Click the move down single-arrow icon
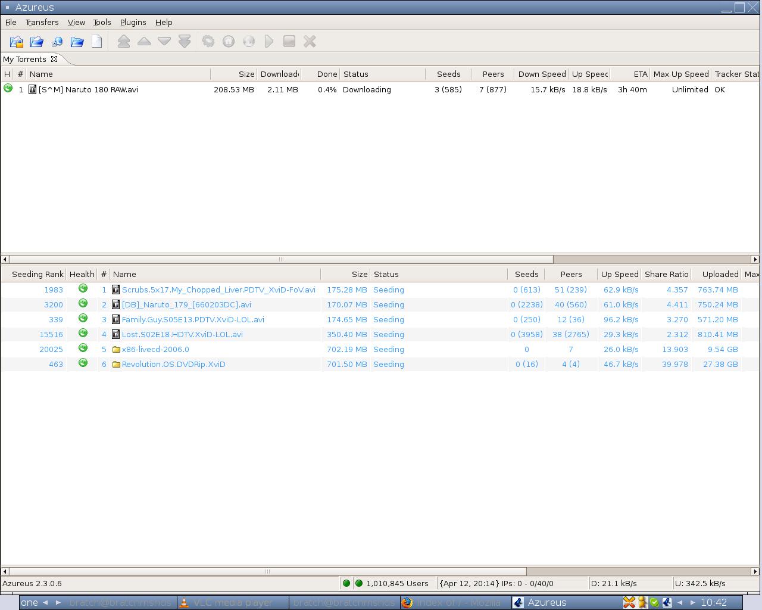762x610 pixels. click(164, 41)
